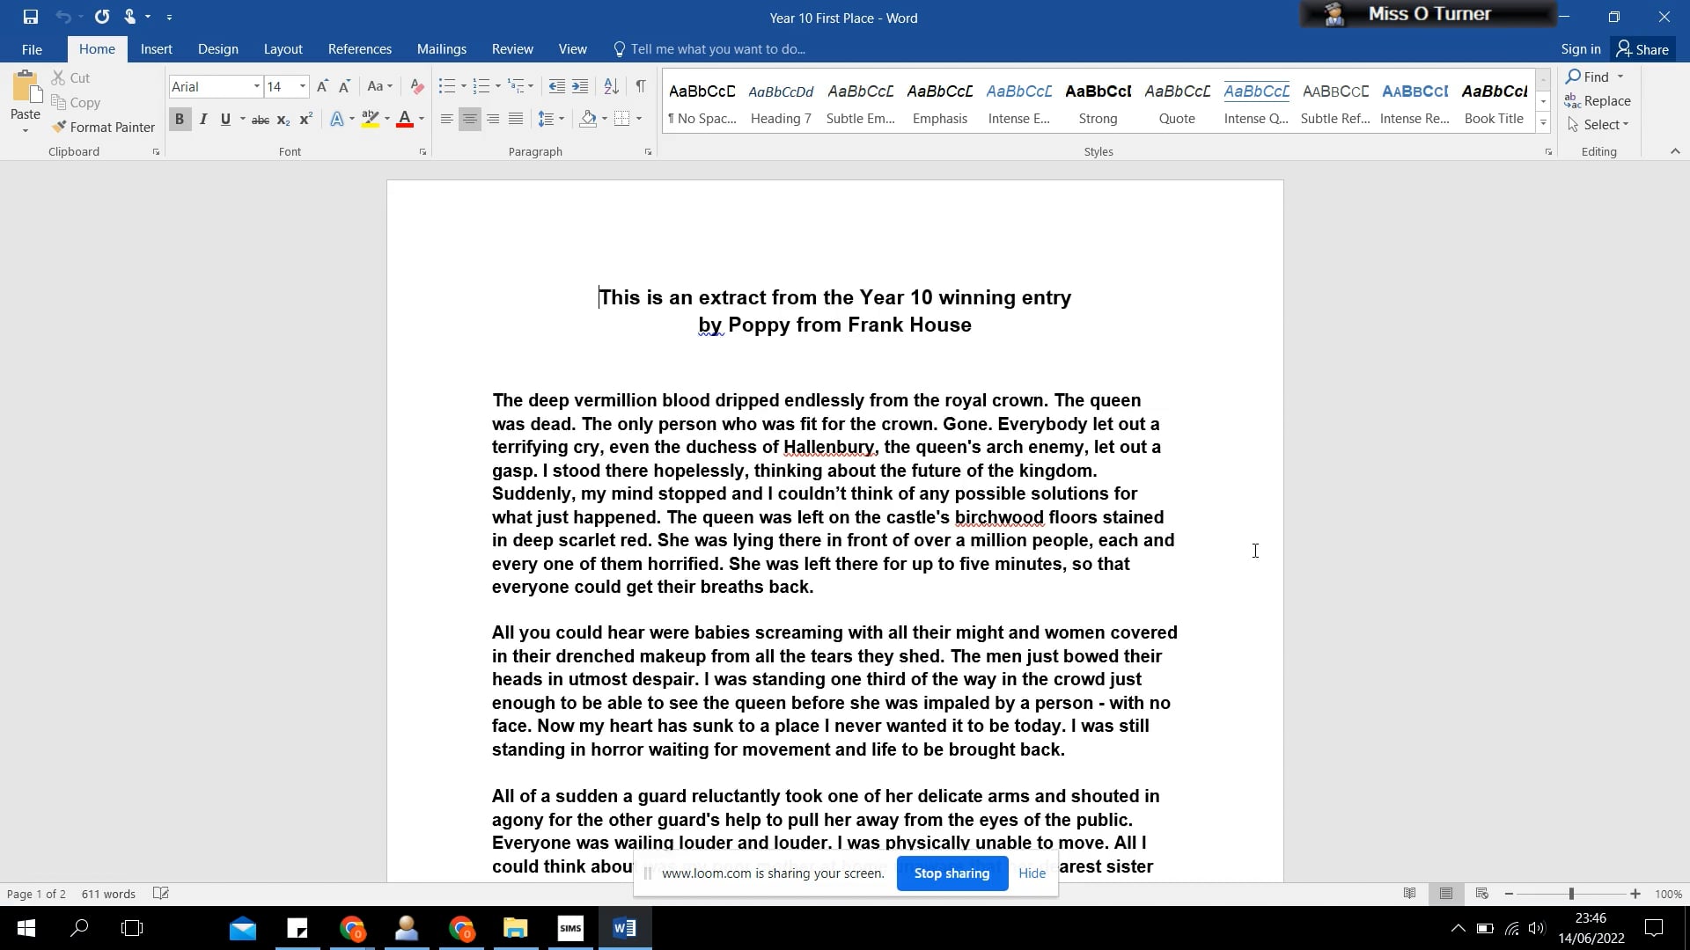
Task: Expand the Styles gallery More arrow
Action: point(1543,123)
